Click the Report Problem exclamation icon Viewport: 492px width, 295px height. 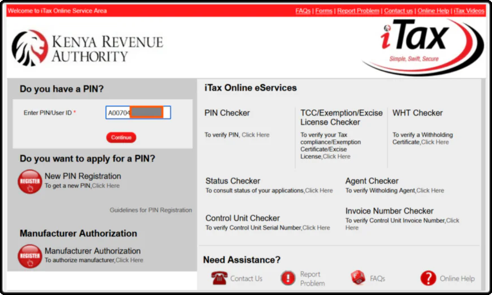[x=288, y=278]
